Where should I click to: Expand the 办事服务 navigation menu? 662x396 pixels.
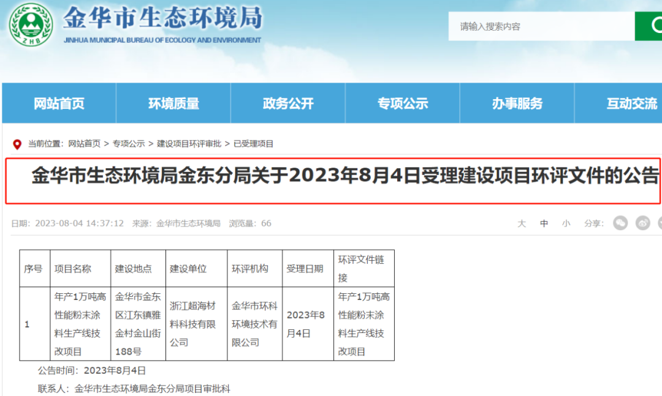click(517, 104)
